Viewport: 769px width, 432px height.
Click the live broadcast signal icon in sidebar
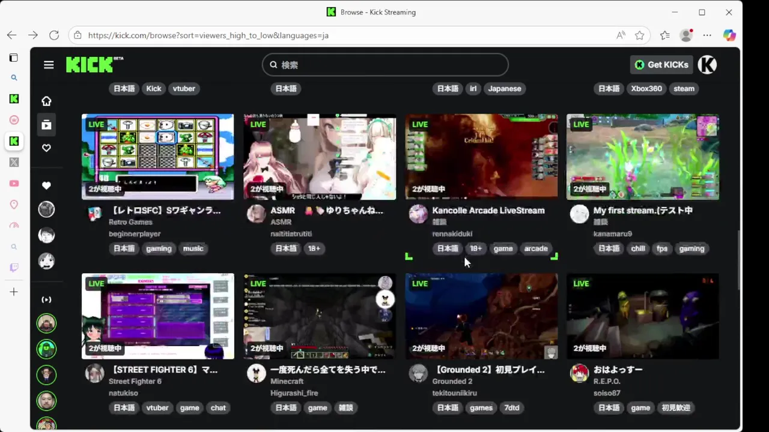point(46,299)
